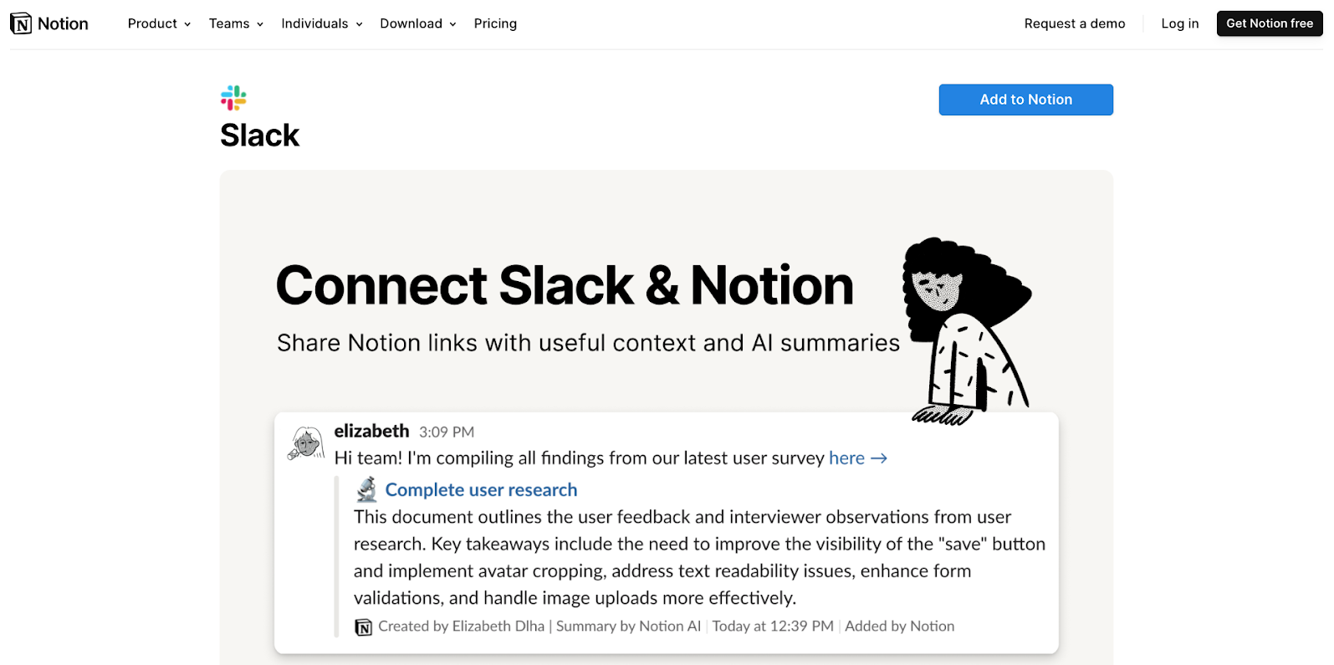Click the microscope icon beside Complete user research
The image size is (1334, 665).
click(x=366, y=489)
